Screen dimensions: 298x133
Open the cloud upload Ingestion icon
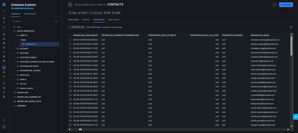(x=4, y=39)
